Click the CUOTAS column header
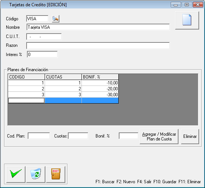205x188 pixels. coord(63,77)
